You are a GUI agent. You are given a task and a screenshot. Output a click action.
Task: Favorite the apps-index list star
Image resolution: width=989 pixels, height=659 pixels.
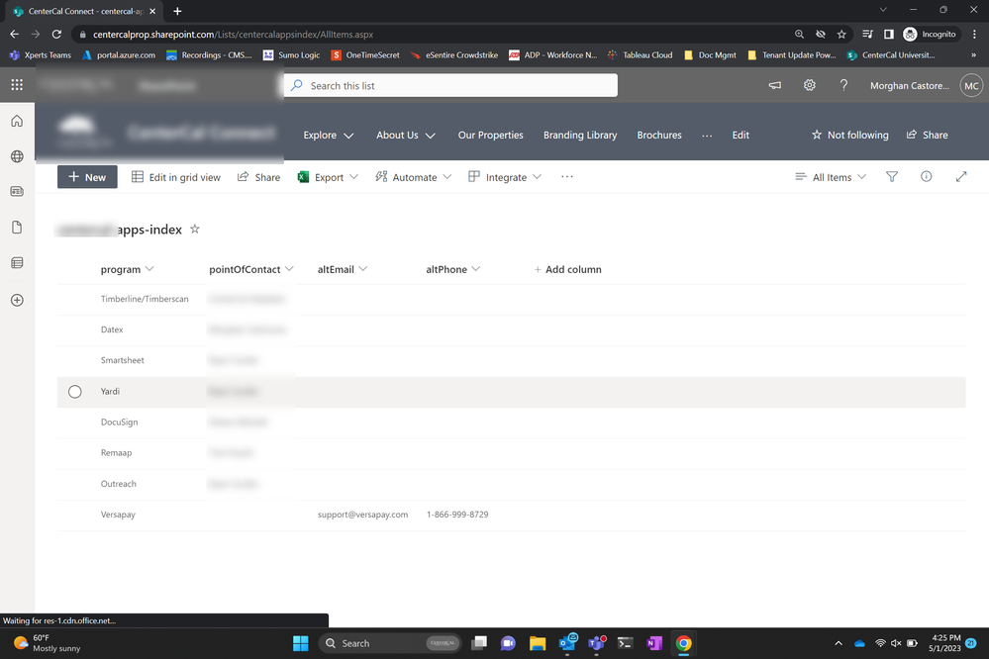[195, 229]
